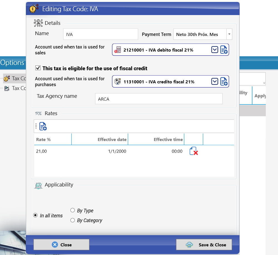Select the By Category radio option
The width and height of the screenshot is (278, 255).
[73, 220]
